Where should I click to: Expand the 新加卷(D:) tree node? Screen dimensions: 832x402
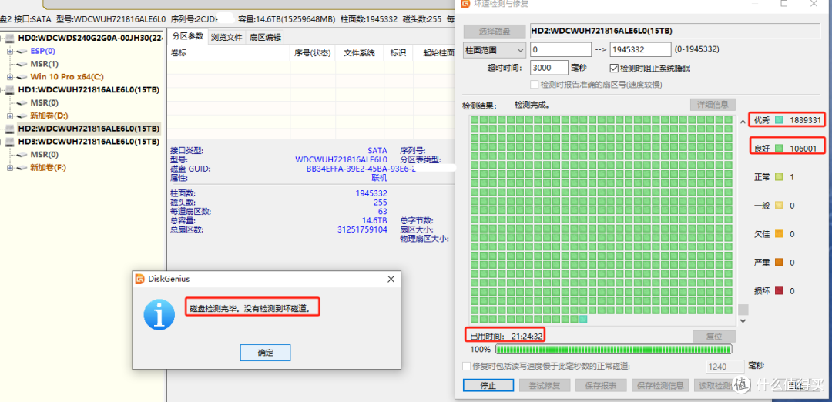coord(9,116)
